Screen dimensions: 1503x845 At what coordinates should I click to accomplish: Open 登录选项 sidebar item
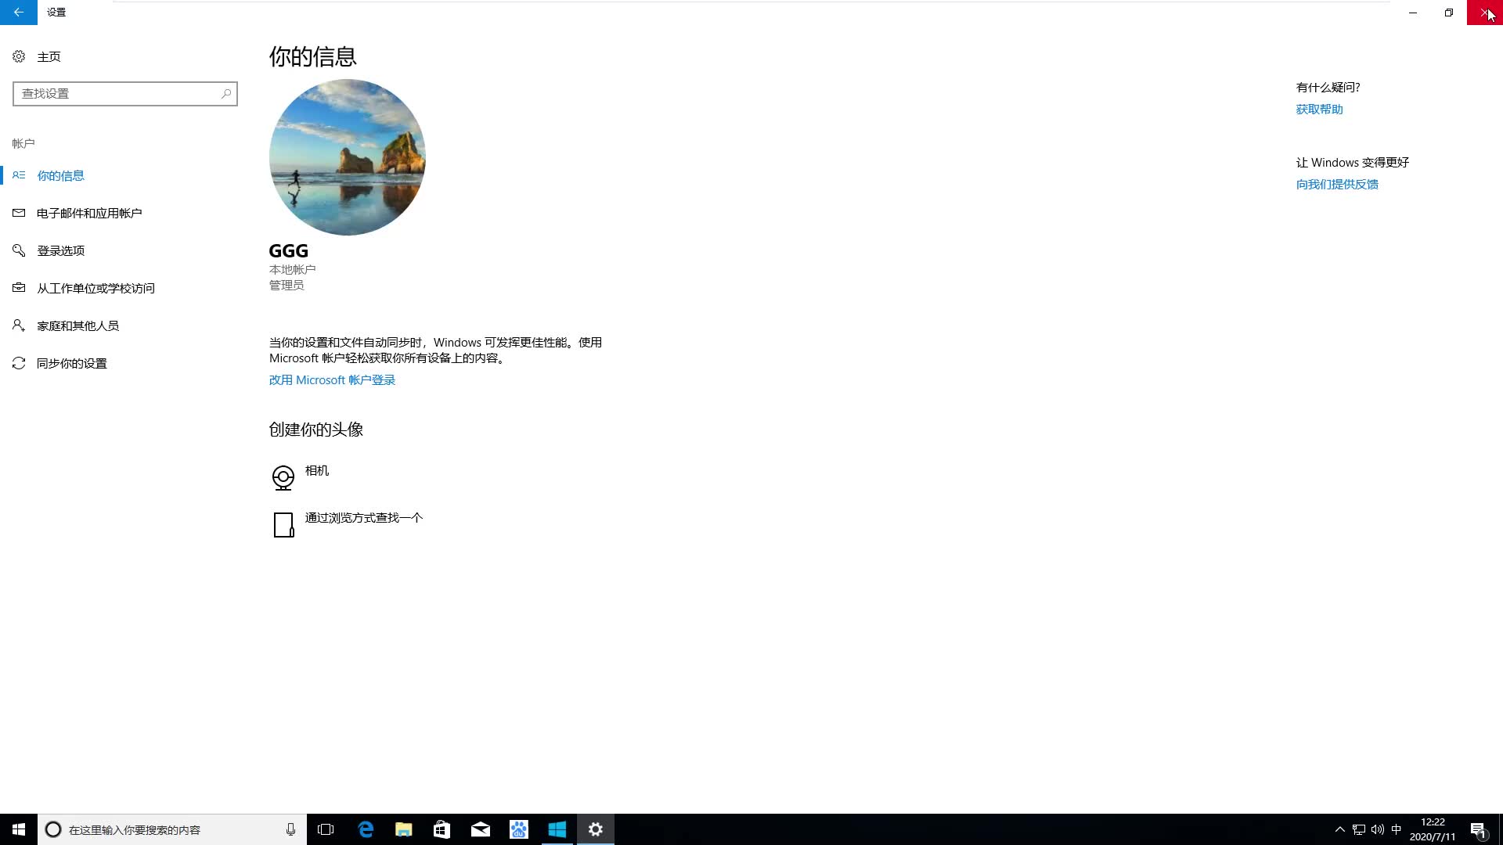61,250
